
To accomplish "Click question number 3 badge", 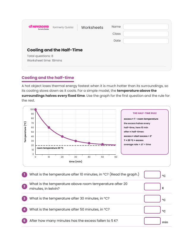I will [x=24, y=199].
